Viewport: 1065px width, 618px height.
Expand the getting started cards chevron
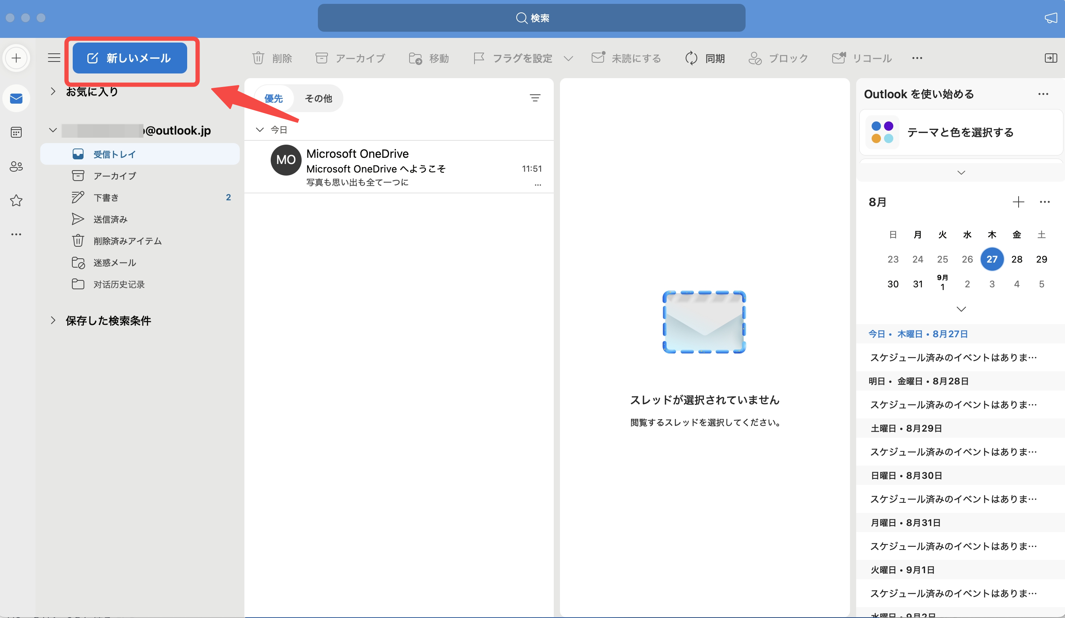point(961,172)
